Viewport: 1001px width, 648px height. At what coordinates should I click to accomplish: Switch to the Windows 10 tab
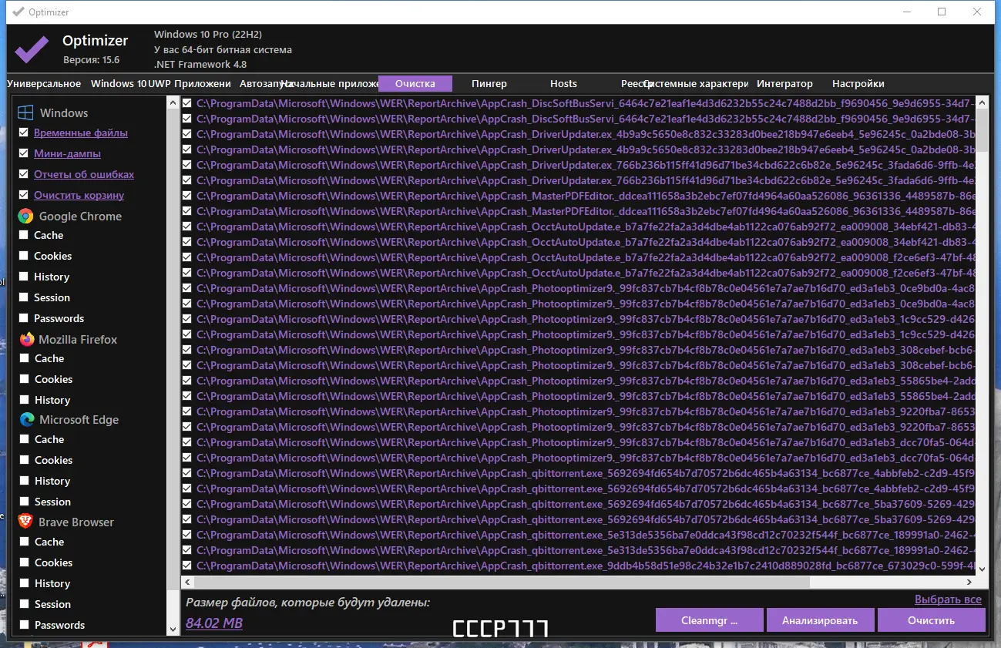119,83
